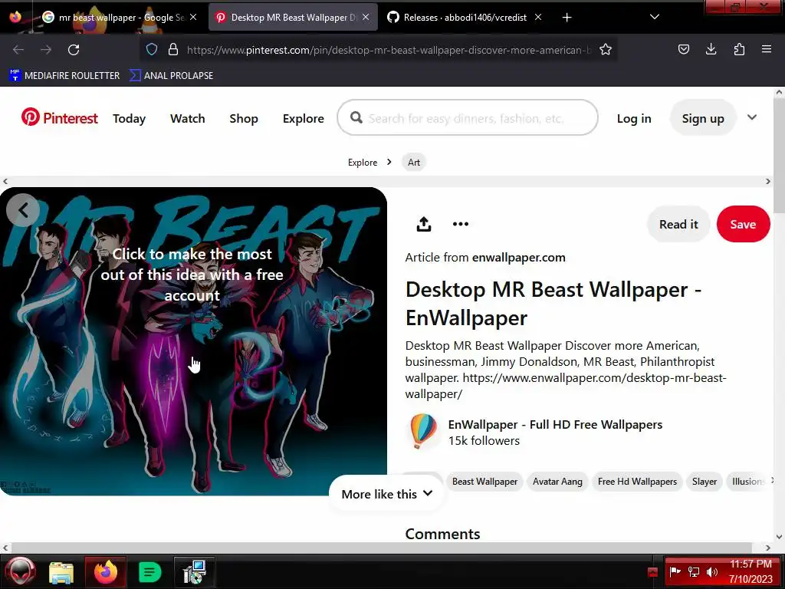Open the three-dot more options
Screen dimensions: 785x589
[460, 224]
